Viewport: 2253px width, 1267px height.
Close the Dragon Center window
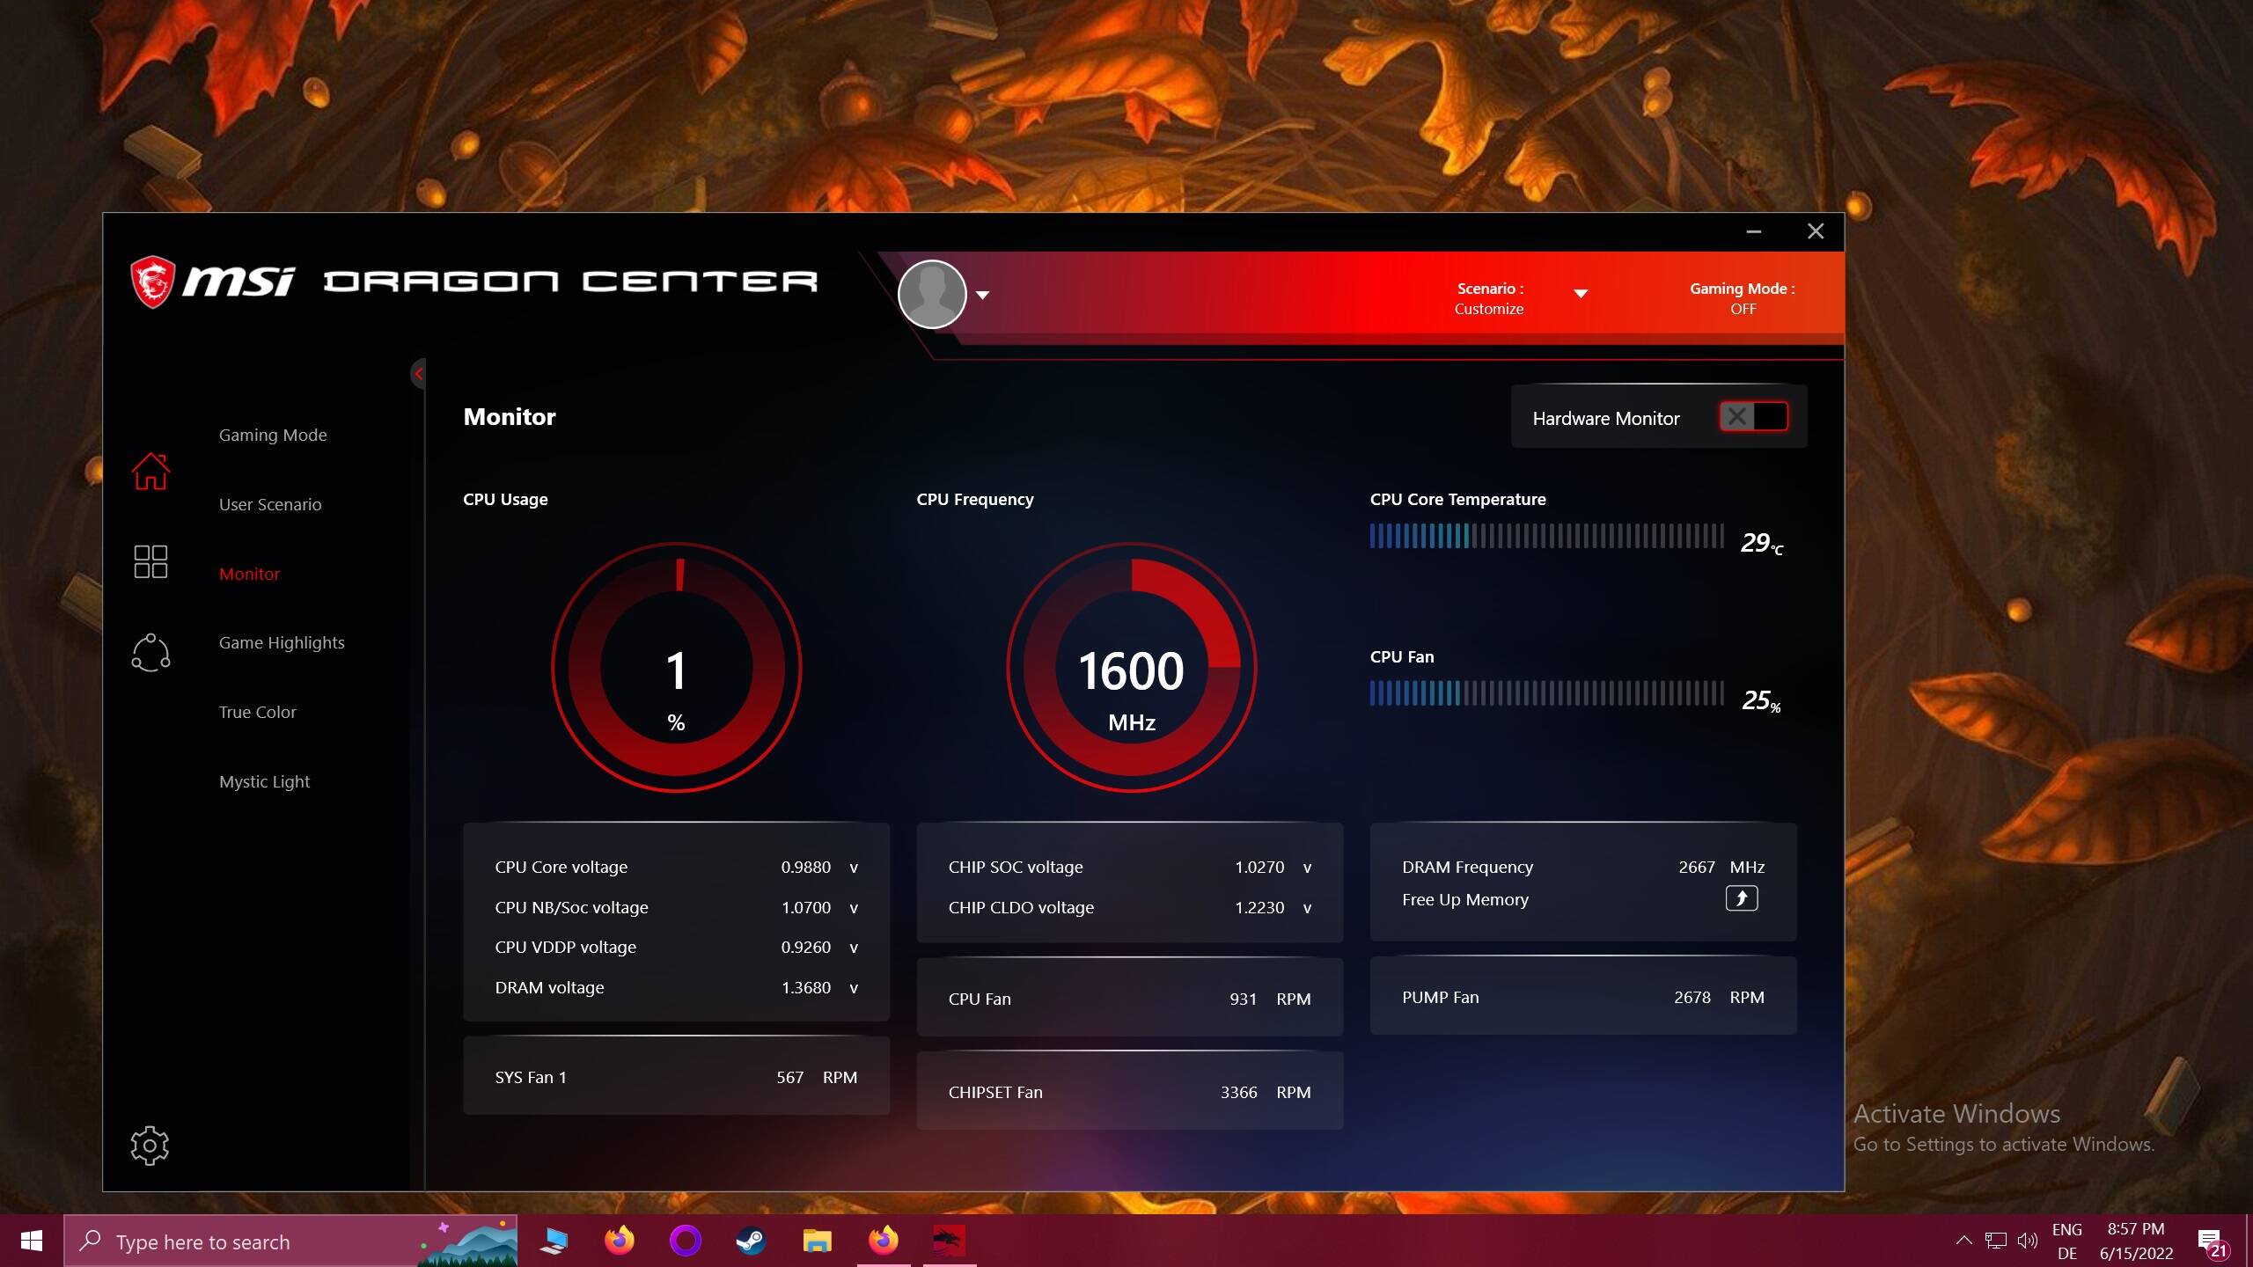1816,231
